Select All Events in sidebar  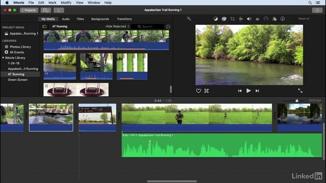[x=17, y=52]
